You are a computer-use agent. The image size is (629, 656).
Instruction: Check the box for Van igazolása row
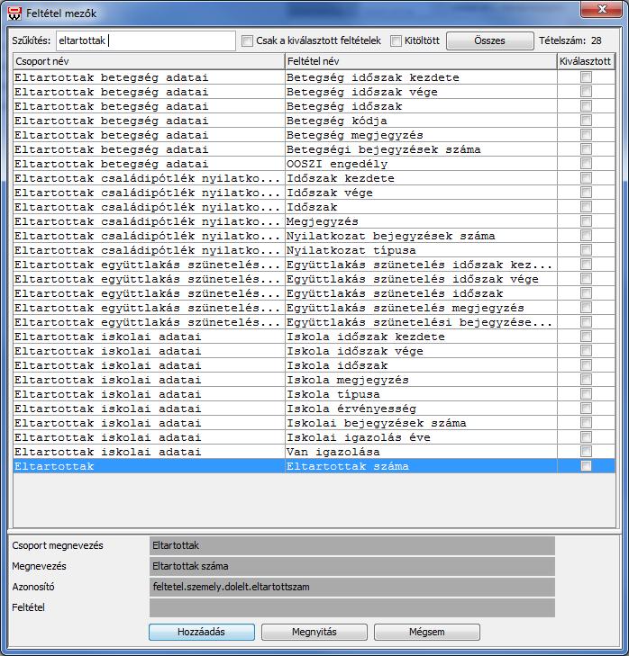(x=587, y=452)
